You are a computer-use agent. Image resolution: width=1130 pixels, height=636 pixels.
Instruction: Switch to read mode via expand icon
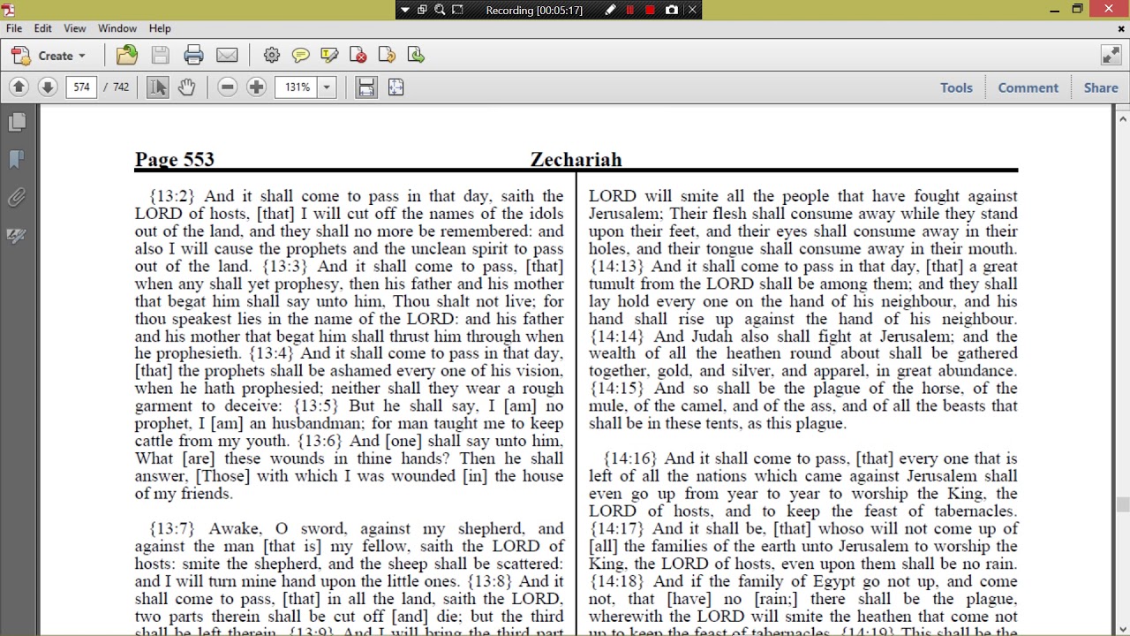(x=1111, y=56)
